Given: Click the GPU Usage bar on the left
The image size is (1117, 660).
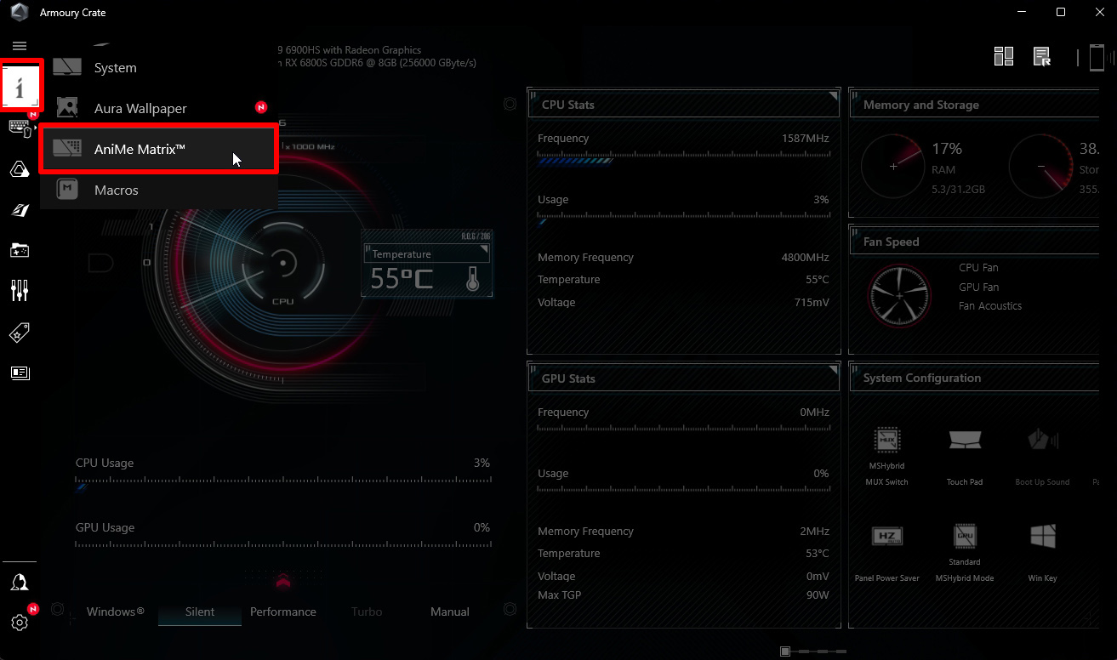Looking at the screenshot, I should pyautogui.click(x=283, y=543).
